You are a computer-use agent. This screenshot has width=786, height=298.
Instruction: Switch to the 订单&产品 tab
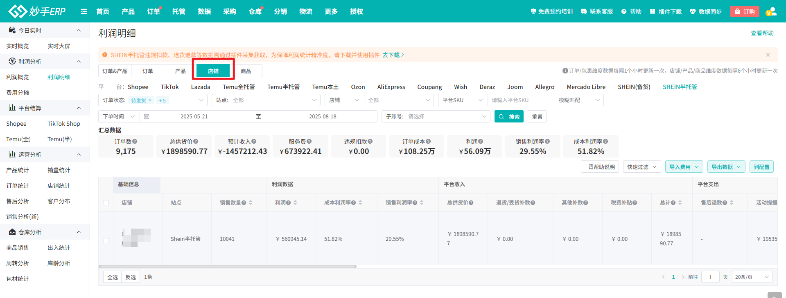pyautogui.click(x=115, y=71)
